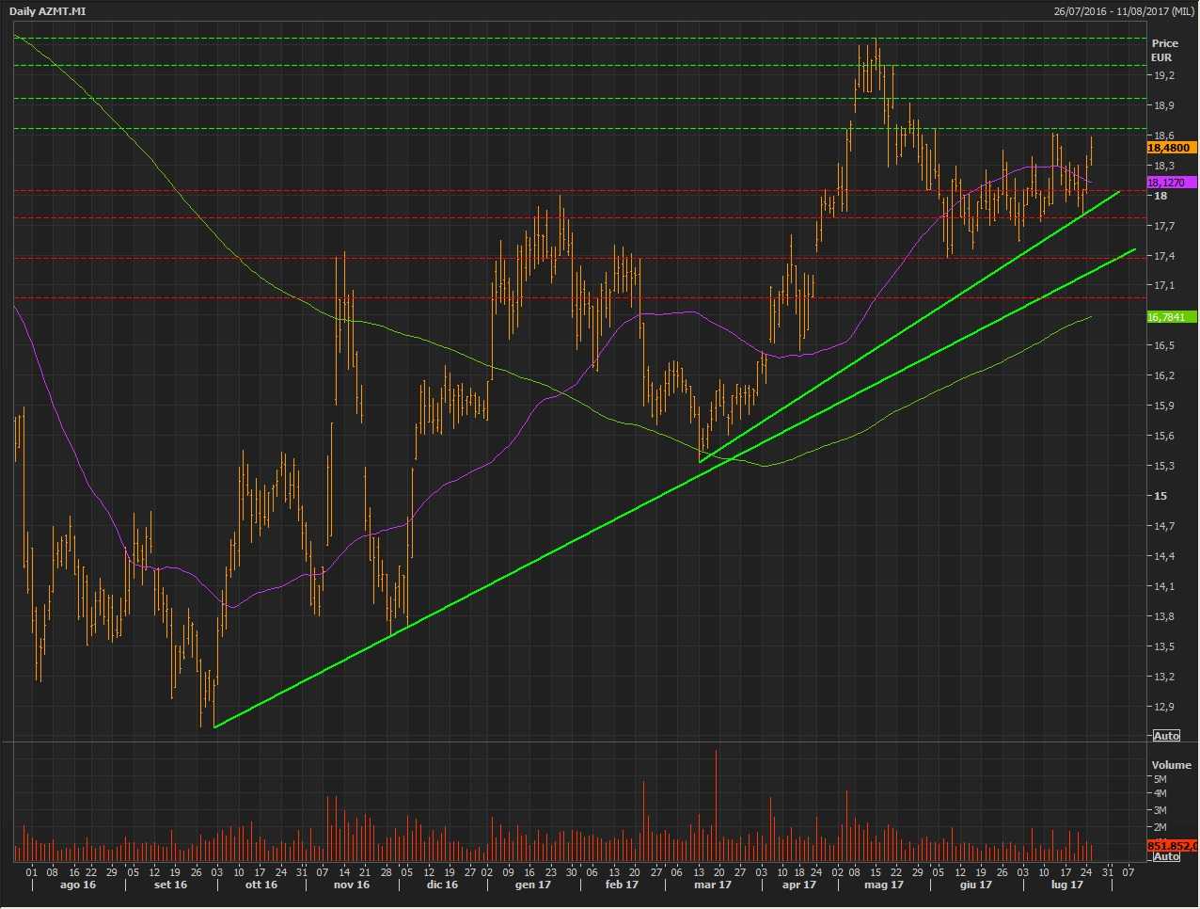Click the 18,6 price axis value
1200x909 pixels.
pos(1163,136)
